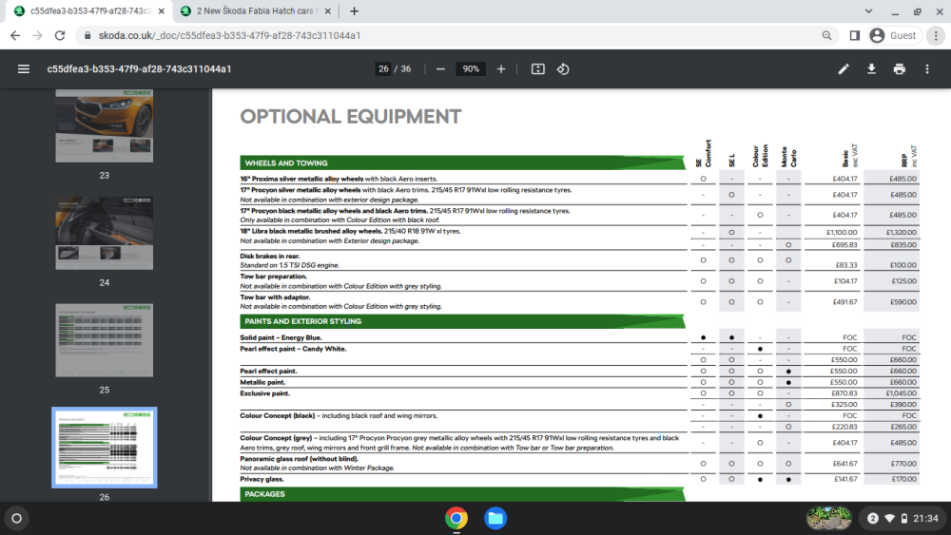951x535 pixels.
Task: Open the annotation pencil tool
Action: 843,69
